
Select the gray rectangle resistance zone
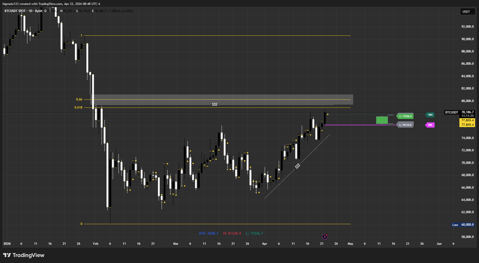(x=223, y=100)
